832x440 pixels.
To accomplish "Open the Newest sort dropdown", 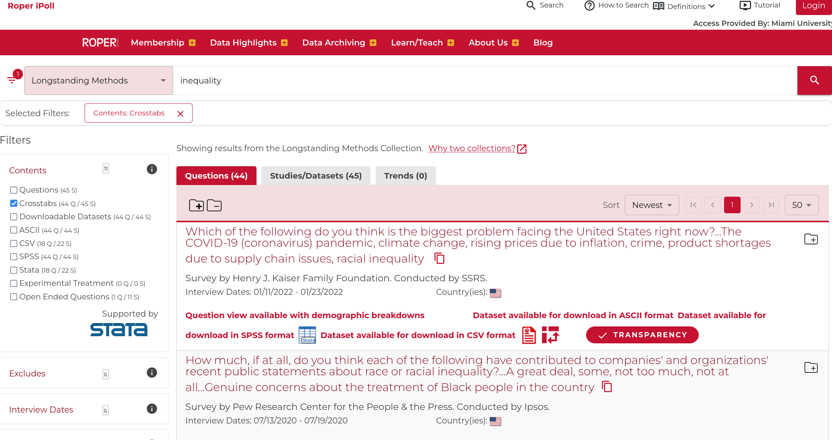I will point(651,205).
